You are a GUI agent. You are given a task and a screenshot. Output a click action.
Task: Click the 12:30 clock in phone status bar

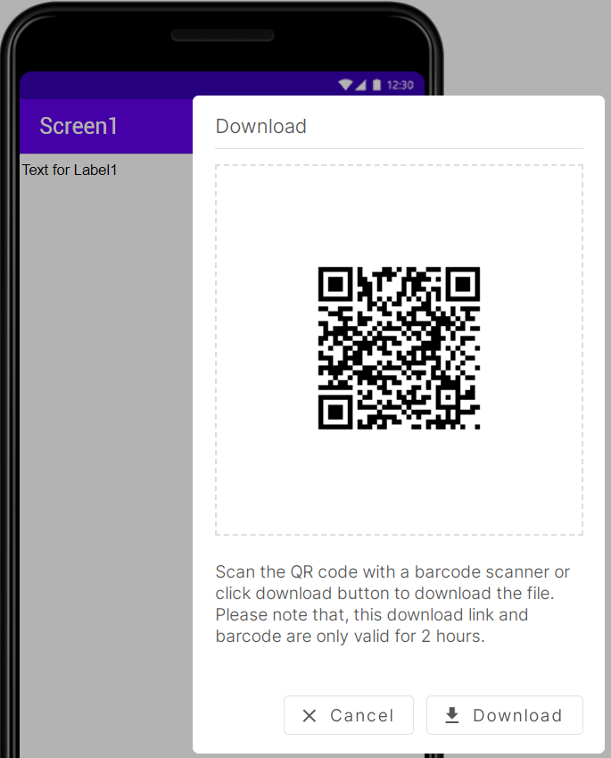(400, 86)
